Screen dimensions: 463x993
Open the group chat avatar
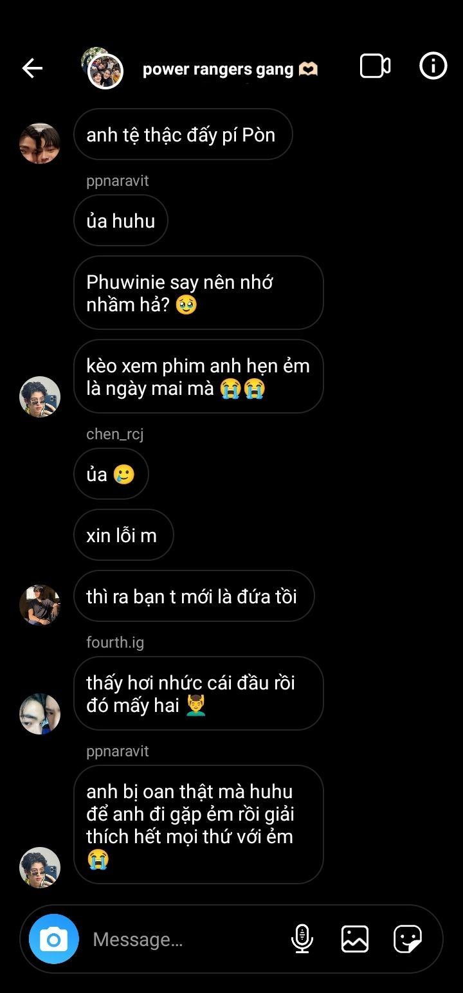(x=104, y=68)
